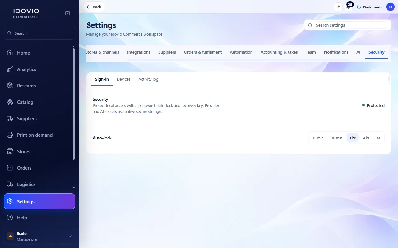Open the Help question mark icon
Screen dimensions: 398x248
click(10, 218)
